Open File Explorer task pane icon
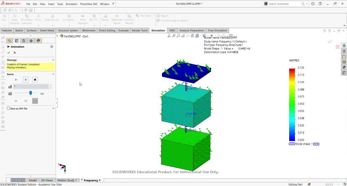 pos(344,57)
